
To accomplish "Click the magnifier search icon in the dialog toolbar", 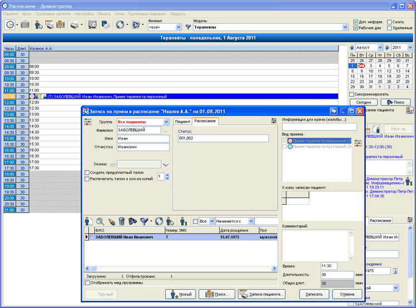I will pos(100,221).
